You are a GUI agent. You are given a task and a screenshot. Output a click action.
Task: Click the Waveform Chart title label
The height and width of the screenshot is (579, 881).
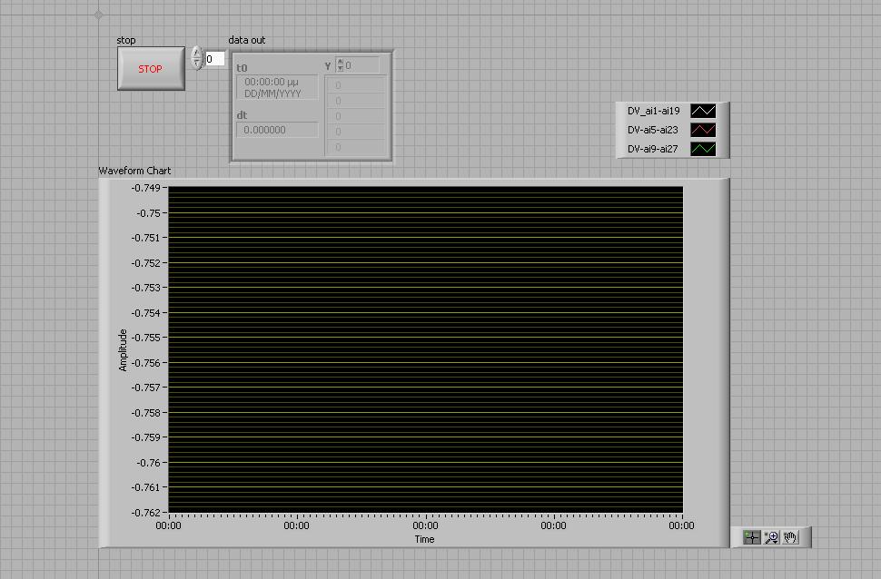pos(134,171)
